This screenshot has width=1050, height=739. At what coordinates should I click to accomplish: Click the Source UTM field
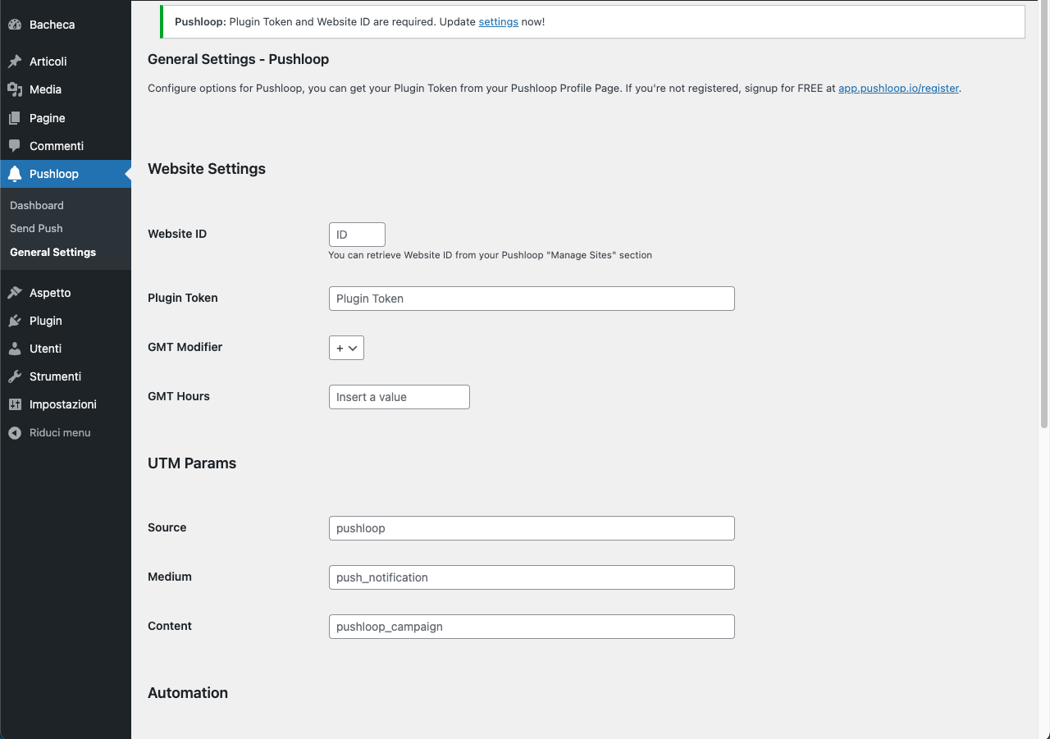coord(532,528)
